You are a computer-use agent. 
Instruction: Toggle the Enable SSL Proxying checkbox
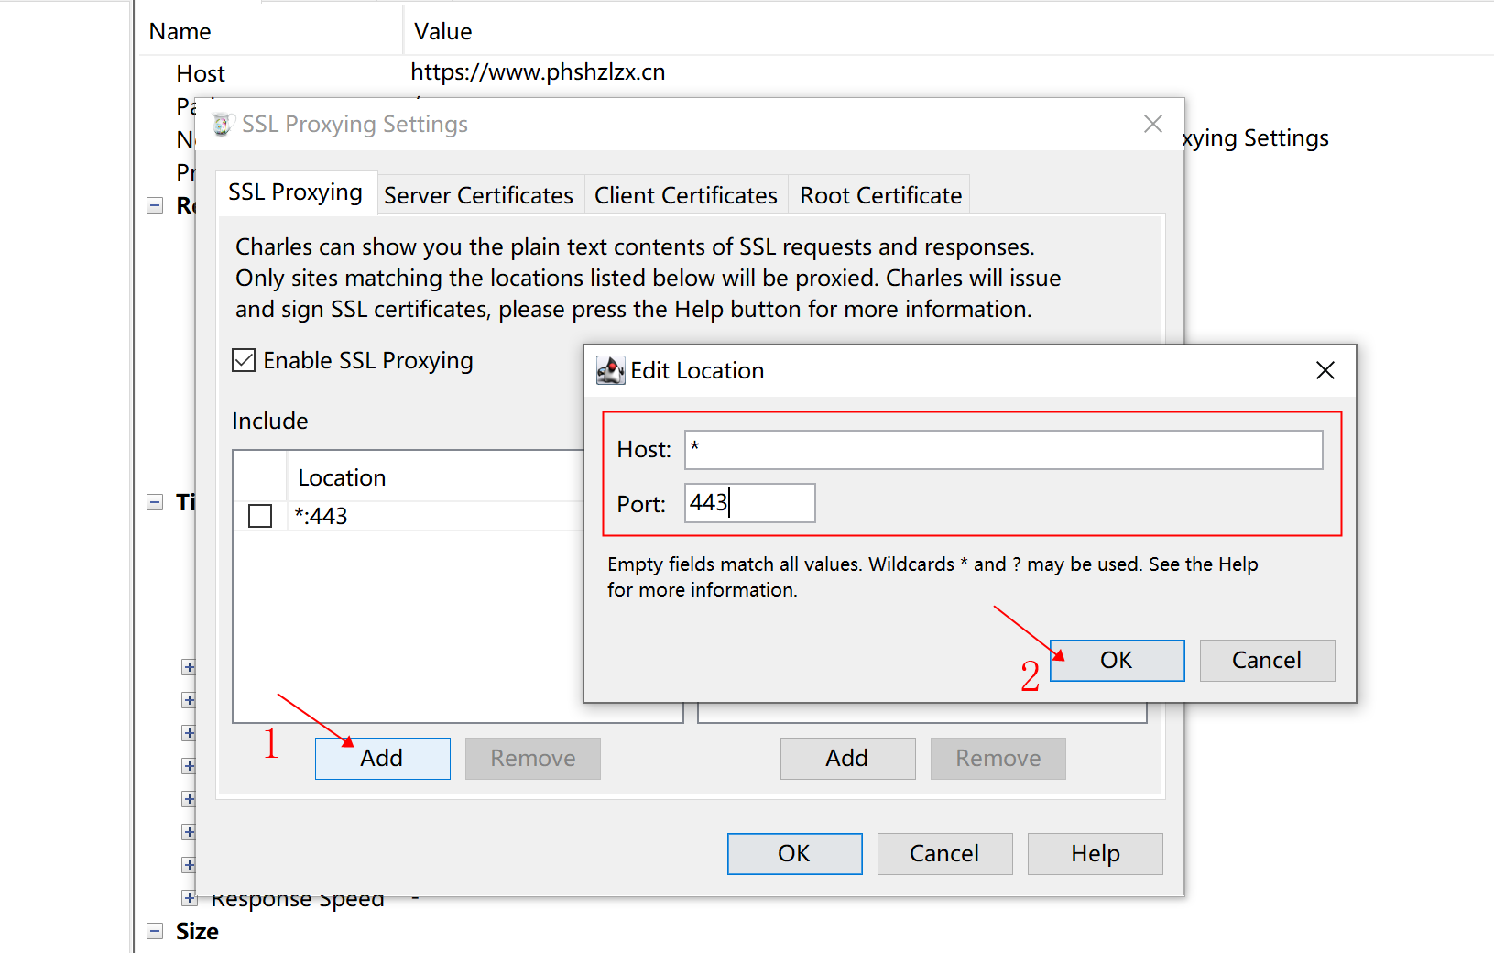(244, 360)
